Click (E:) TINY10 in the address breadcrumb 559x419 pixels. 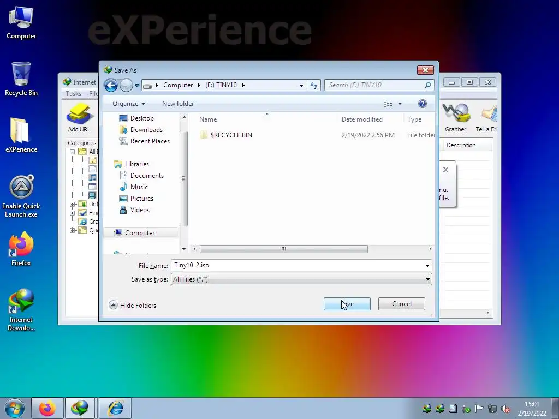221,85
